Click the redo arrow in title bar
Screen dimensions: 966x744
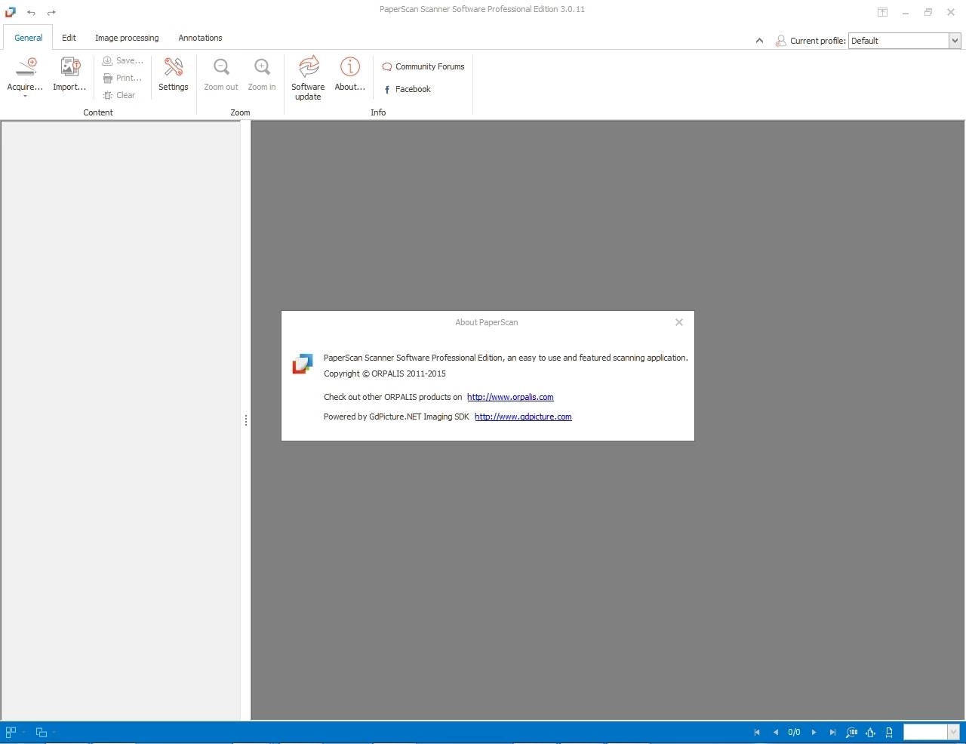pos(51,12)
